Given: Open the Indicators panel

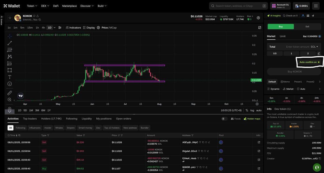Looking at the screenshot, I should (73, 28).
